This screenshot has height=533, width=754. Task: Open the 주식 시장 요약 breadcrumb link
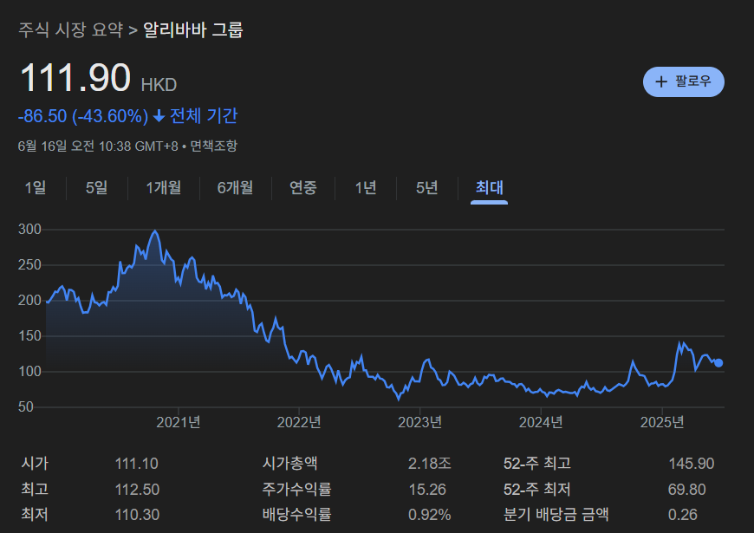(71, 29)
